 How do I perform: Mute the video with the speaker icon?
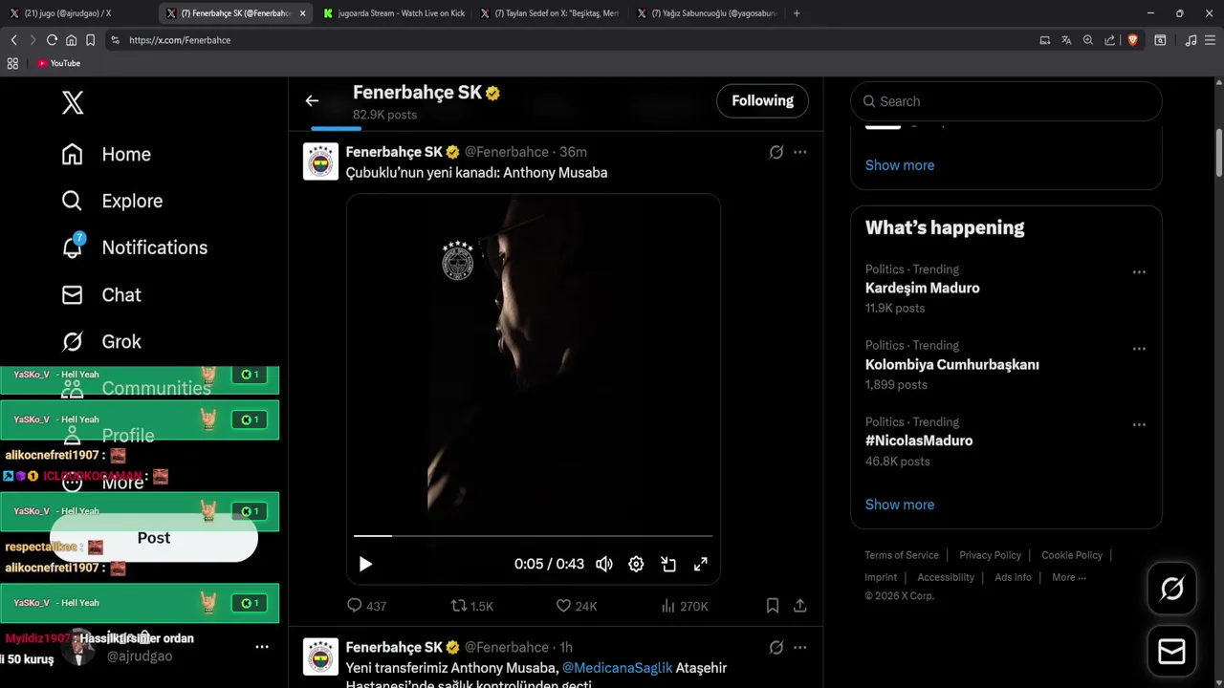(x=604, y=564)
